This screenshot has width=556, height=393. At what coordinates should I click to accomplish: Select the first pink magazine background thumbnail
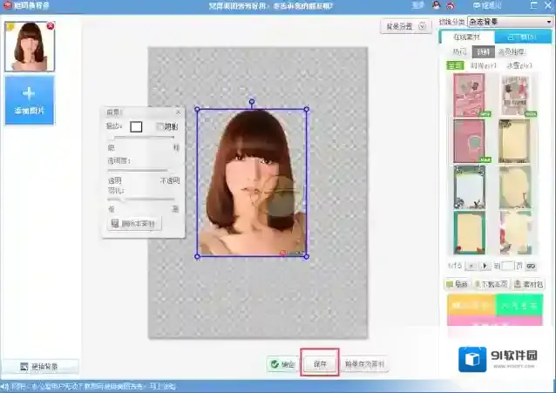click(468, 94)
